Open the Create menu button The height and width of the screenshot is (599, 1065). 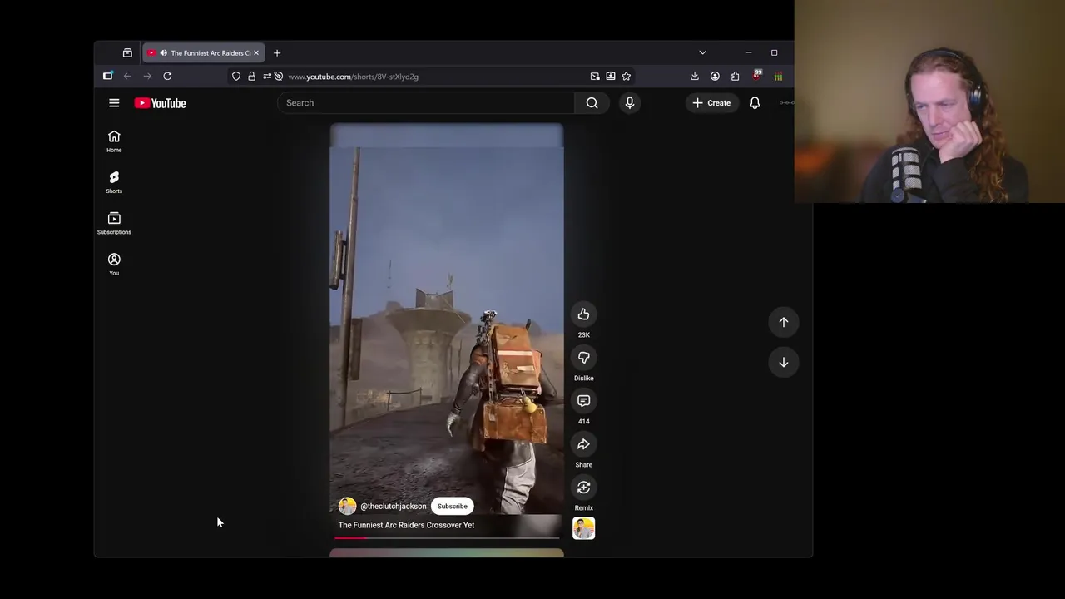click(711, 103)
